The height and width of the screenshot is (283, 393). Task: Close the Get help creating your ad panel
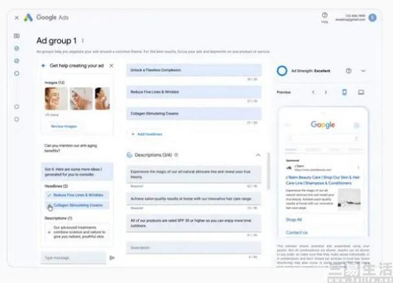(x=111, y=66)
